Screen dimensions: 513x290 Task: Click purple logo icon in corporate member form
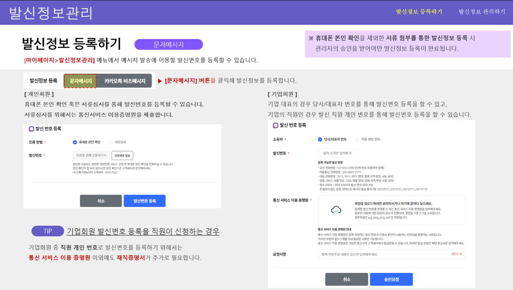(x=275, y=125)
